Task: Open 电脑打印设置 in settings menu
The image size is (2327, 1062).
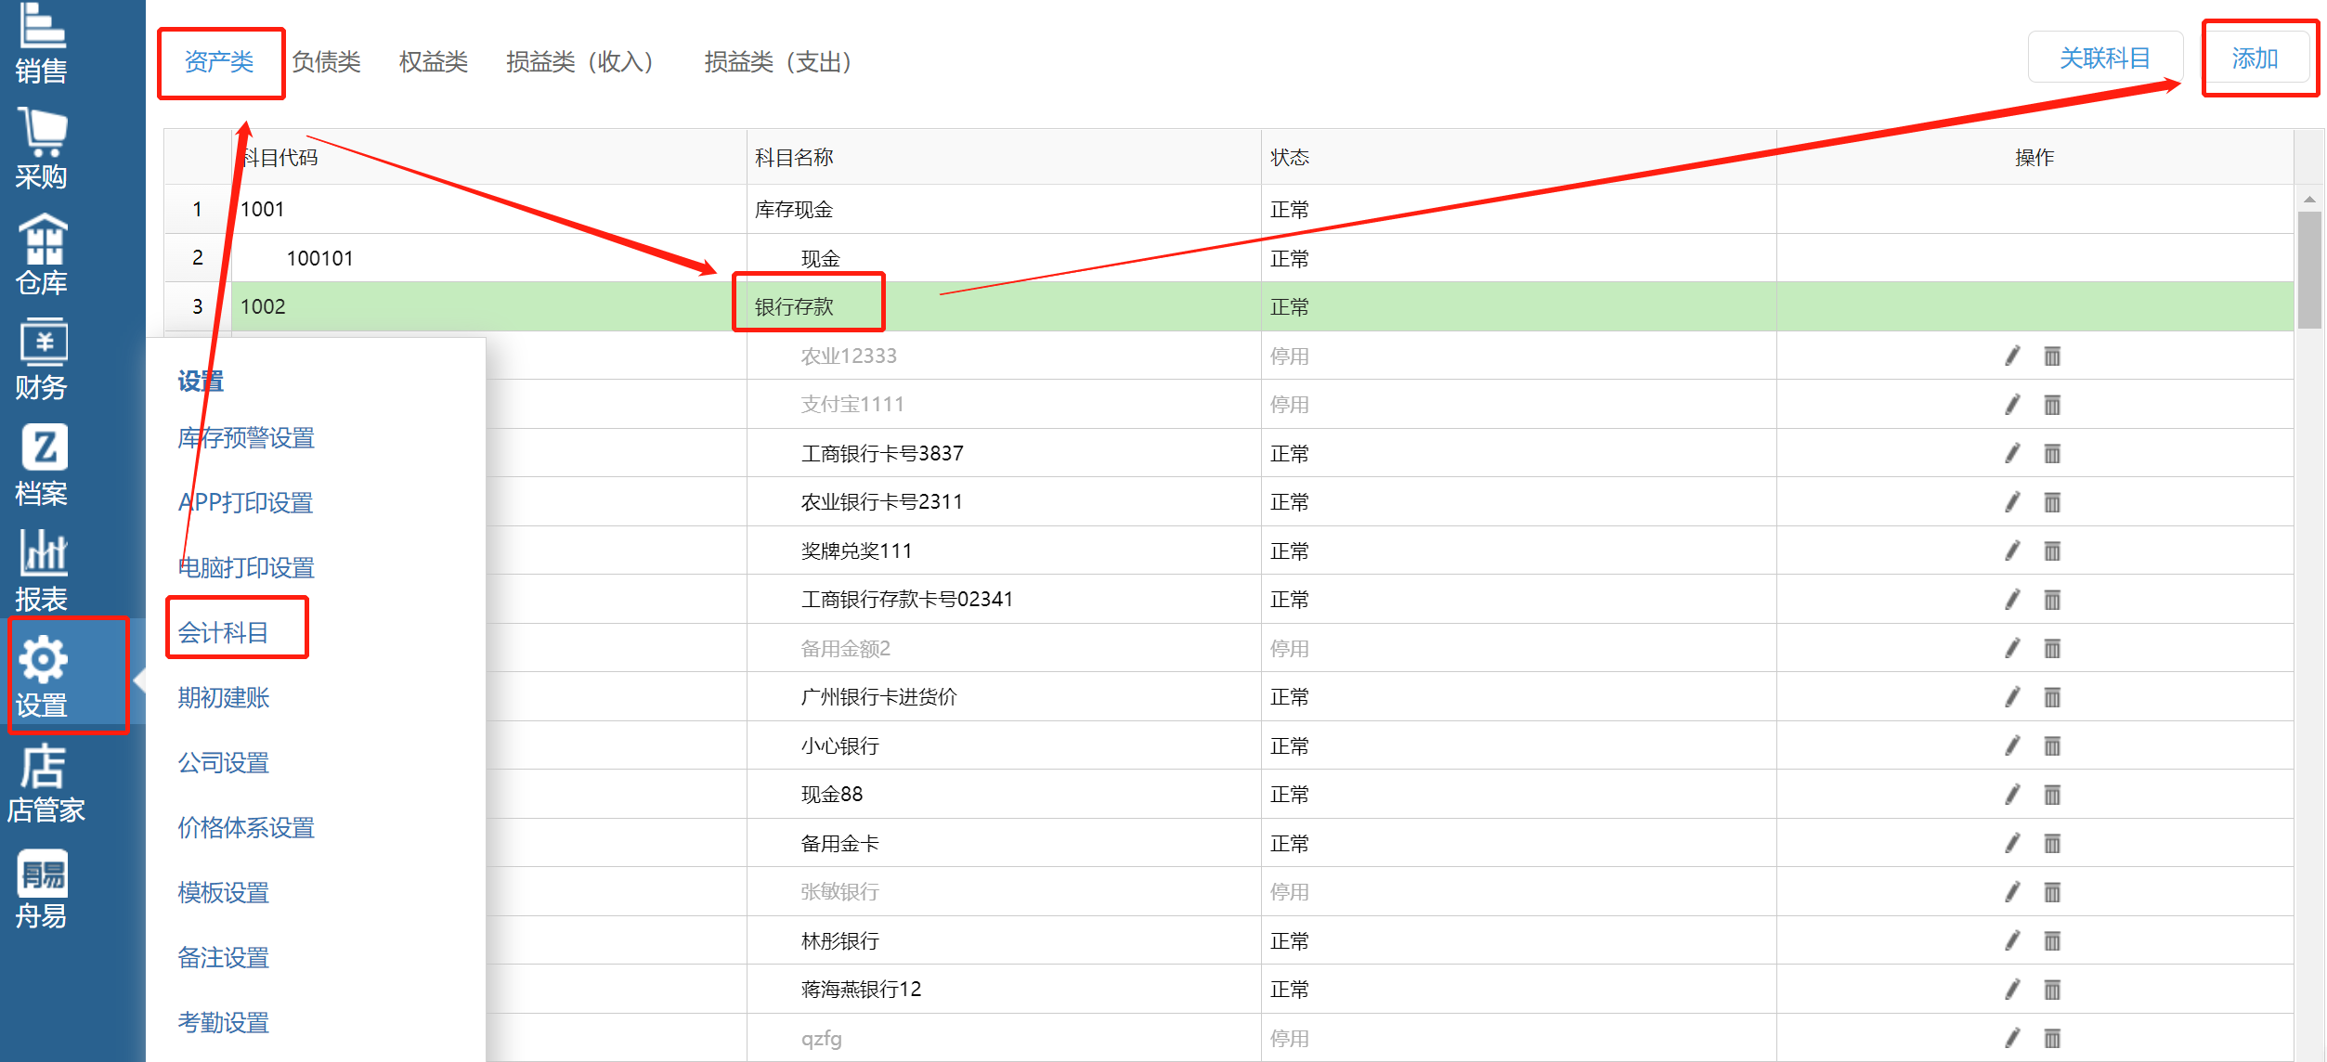Action: pos(246,567)
